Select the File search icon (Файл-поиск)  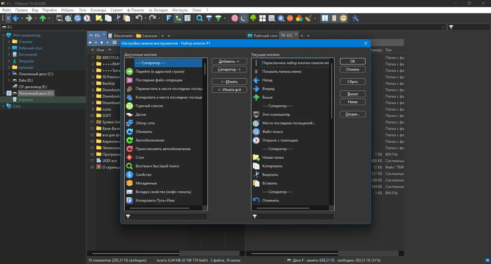[x=256, y=132]
